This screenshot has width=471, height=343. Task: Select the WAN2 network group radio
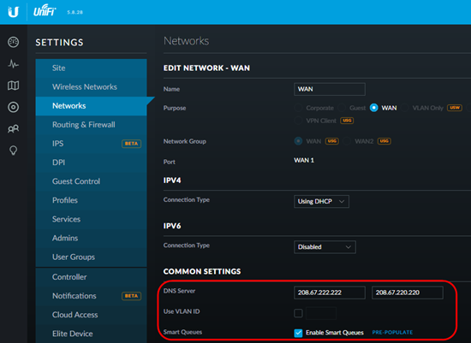pos(347,141)
